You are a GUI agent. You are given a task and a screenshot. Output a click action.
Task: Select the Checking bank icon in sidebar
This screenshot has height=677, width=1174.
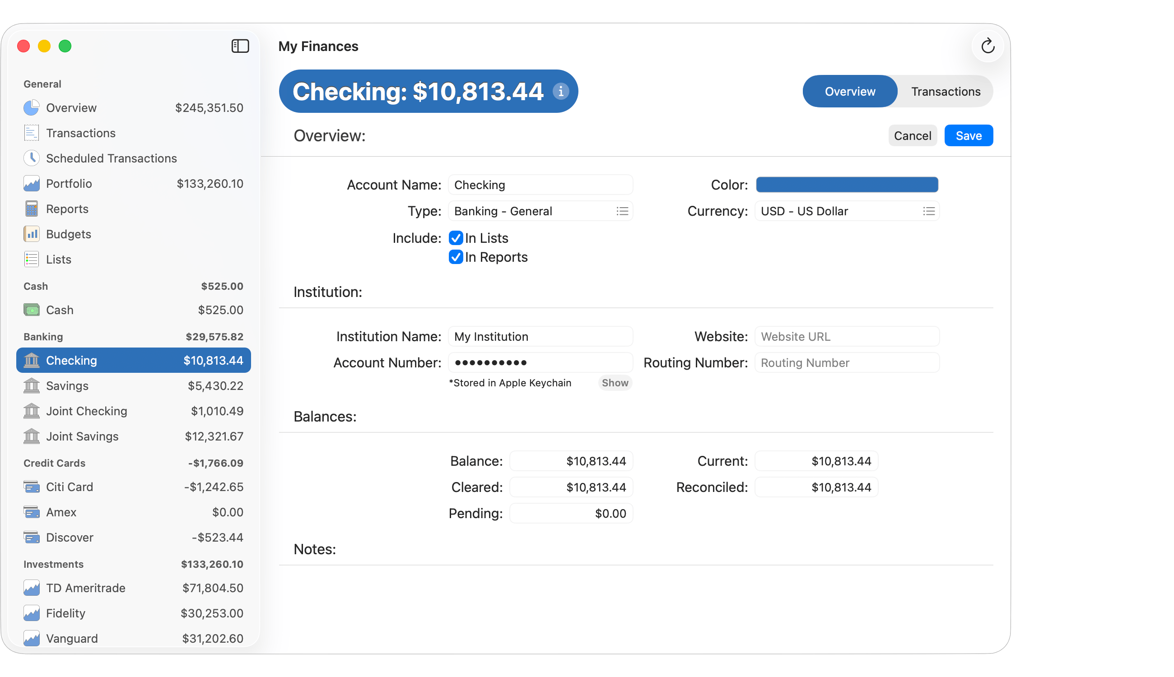(x=31, y=360)
